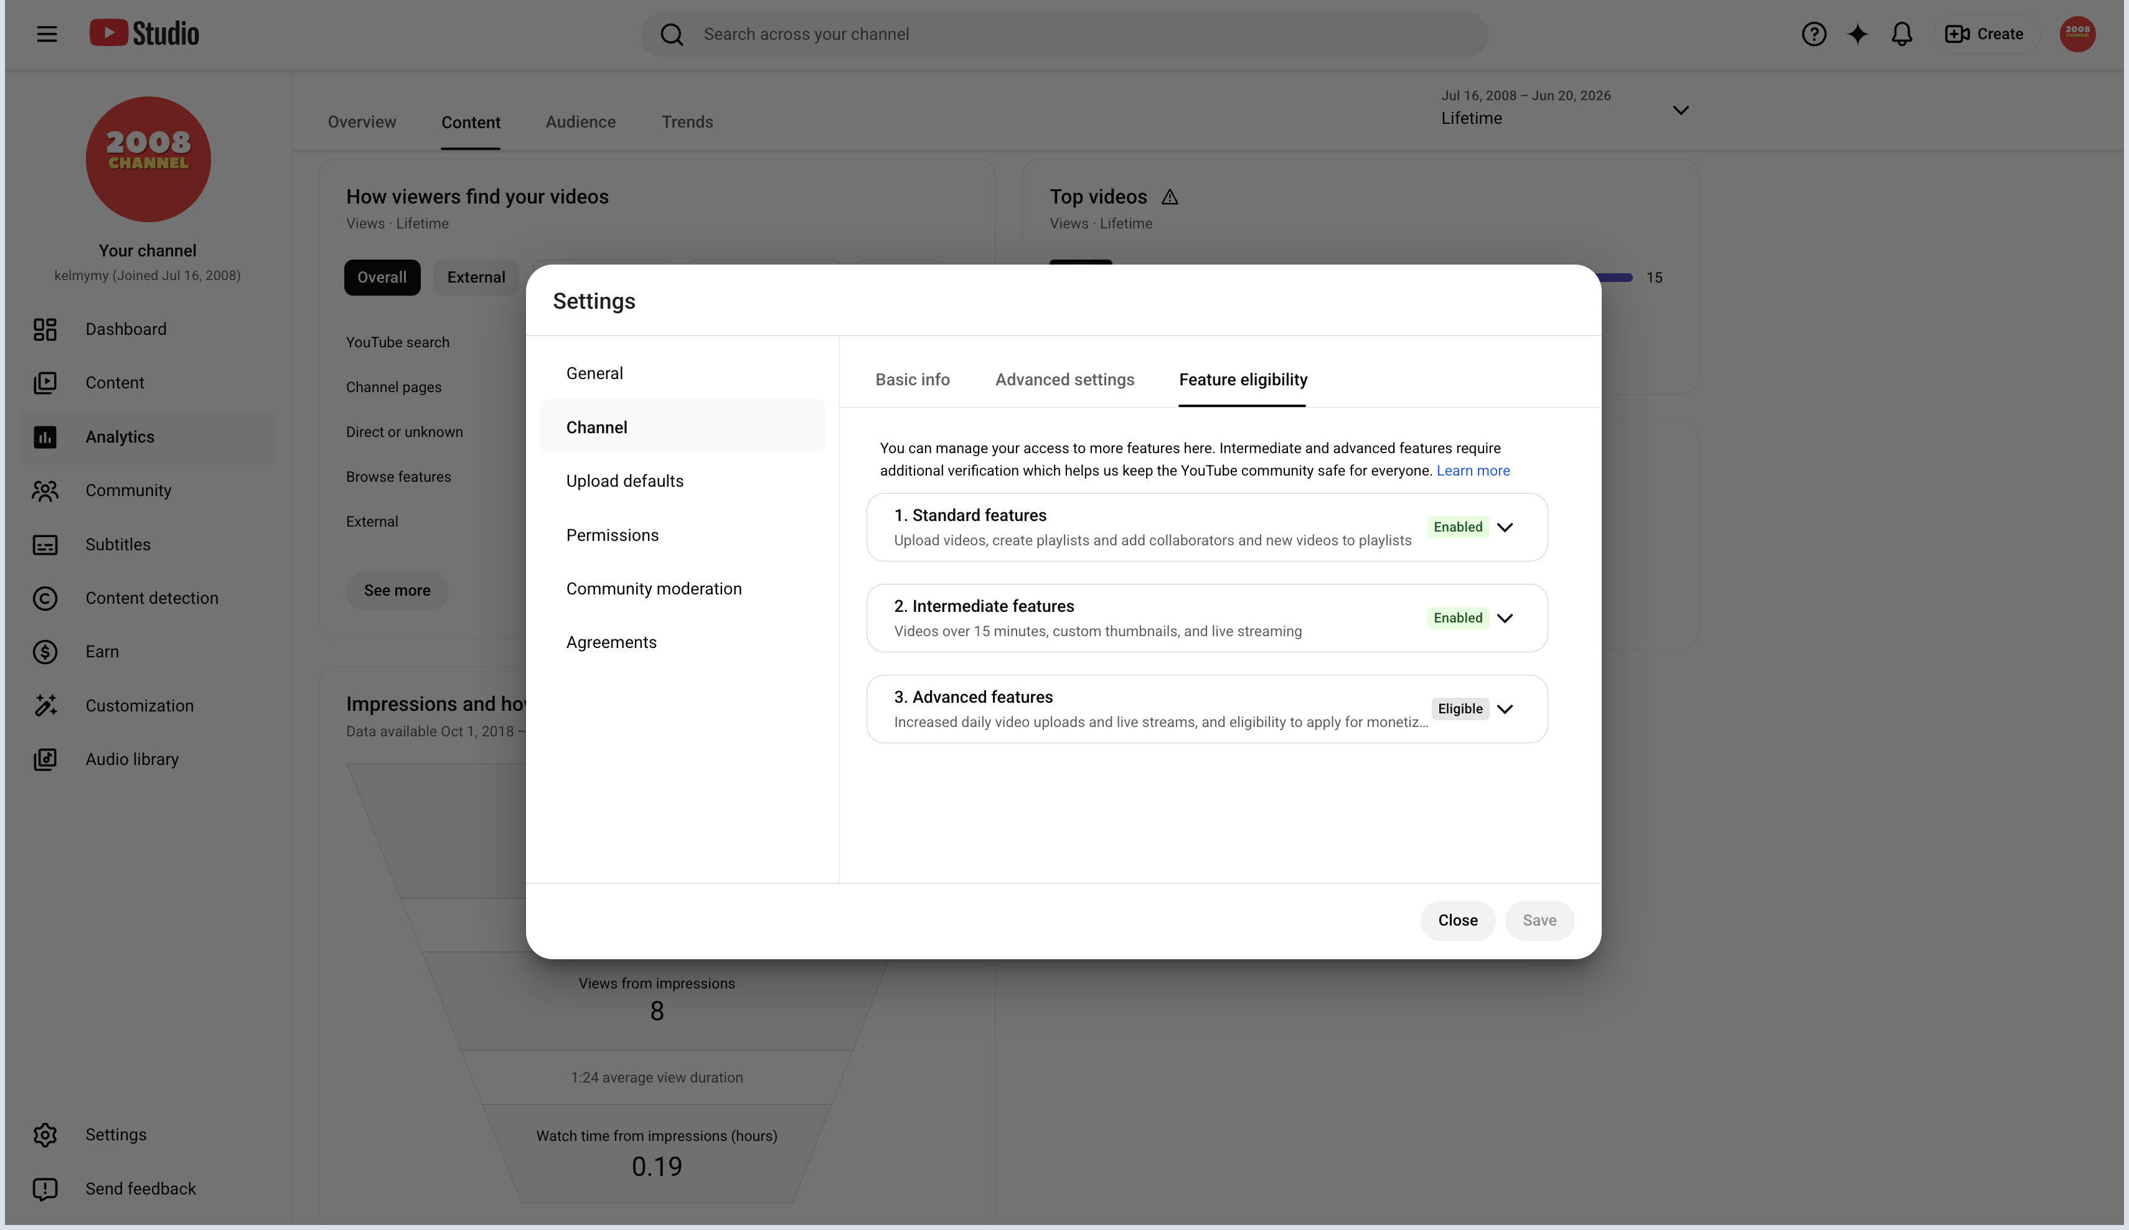Expand the Standard features section

[1505, 527]
